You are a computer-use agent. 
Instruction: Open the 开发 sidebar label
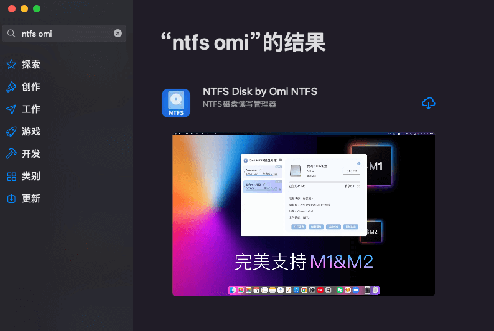point(31,154)
